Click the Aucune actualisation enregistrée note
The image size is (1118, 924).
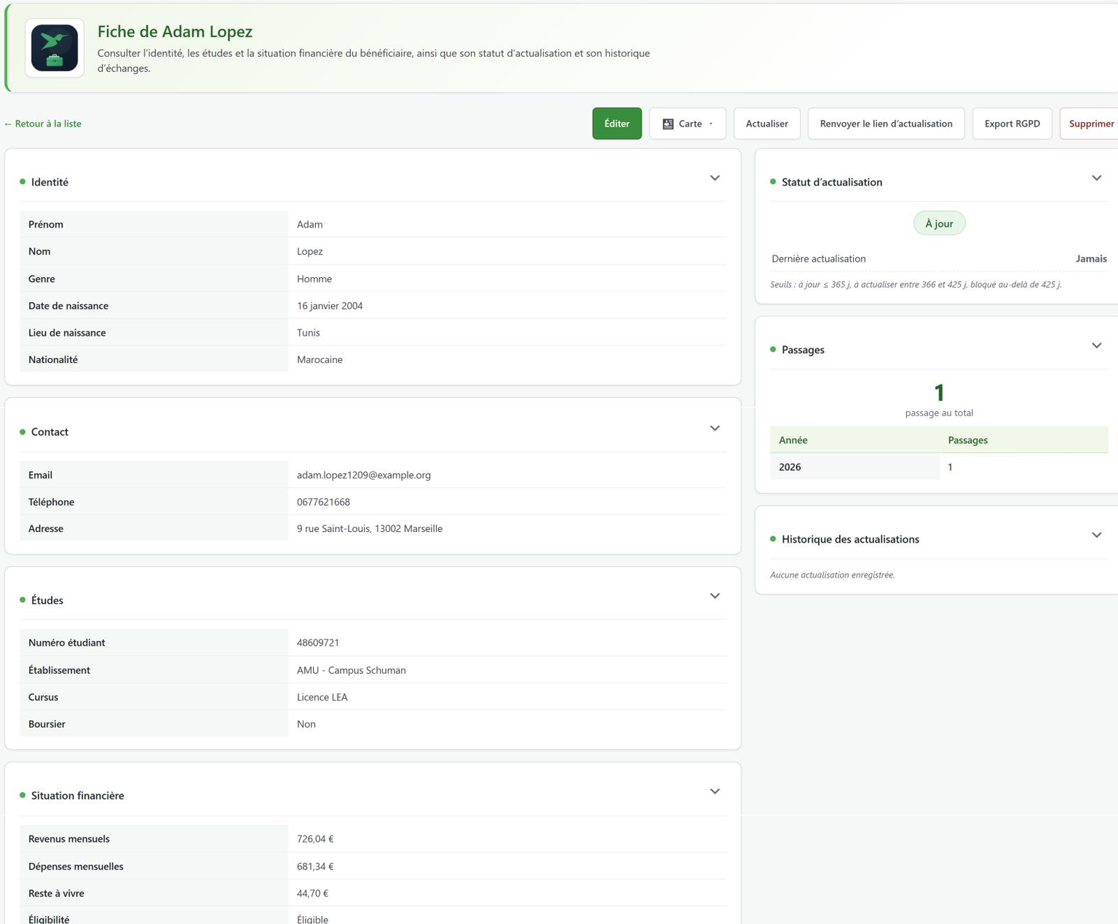point(832,575)
